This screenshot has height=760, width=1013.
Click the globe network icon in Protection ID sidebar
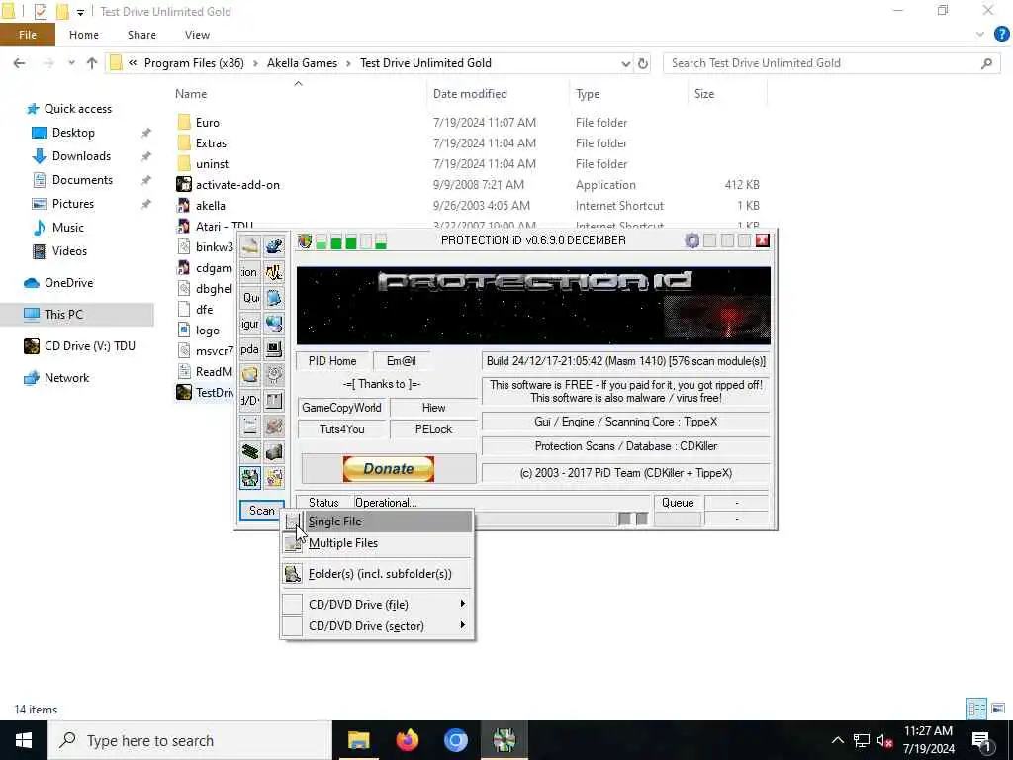point(274,324)
